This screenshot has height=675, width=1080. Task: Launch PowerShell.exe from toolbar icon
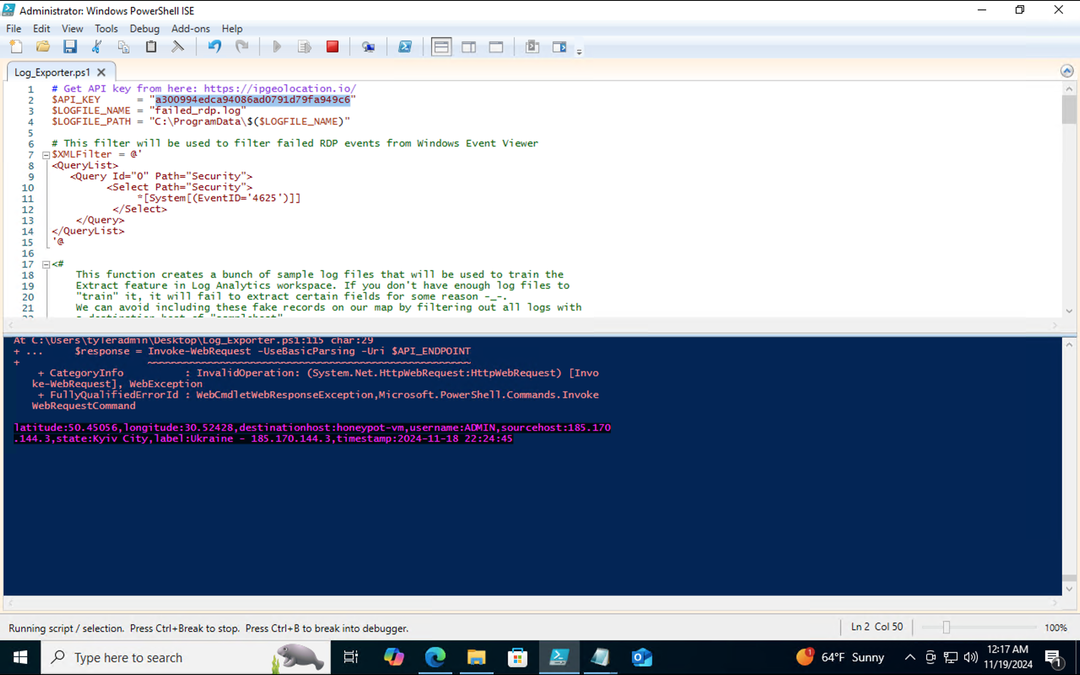pos(405,47)
